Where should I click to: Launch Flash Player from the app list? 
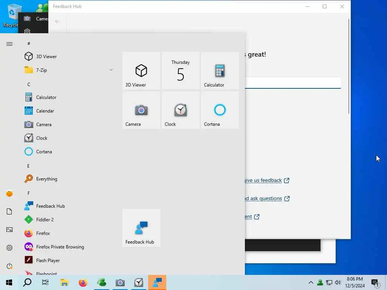69,260
